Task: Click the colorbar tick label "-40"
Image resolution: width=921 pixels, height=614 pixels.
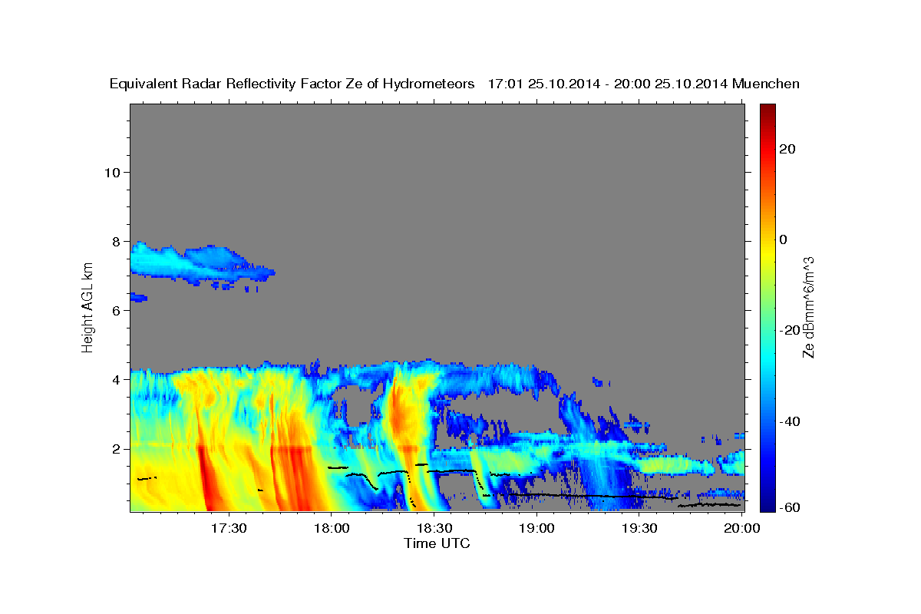Action: [789, 421]
